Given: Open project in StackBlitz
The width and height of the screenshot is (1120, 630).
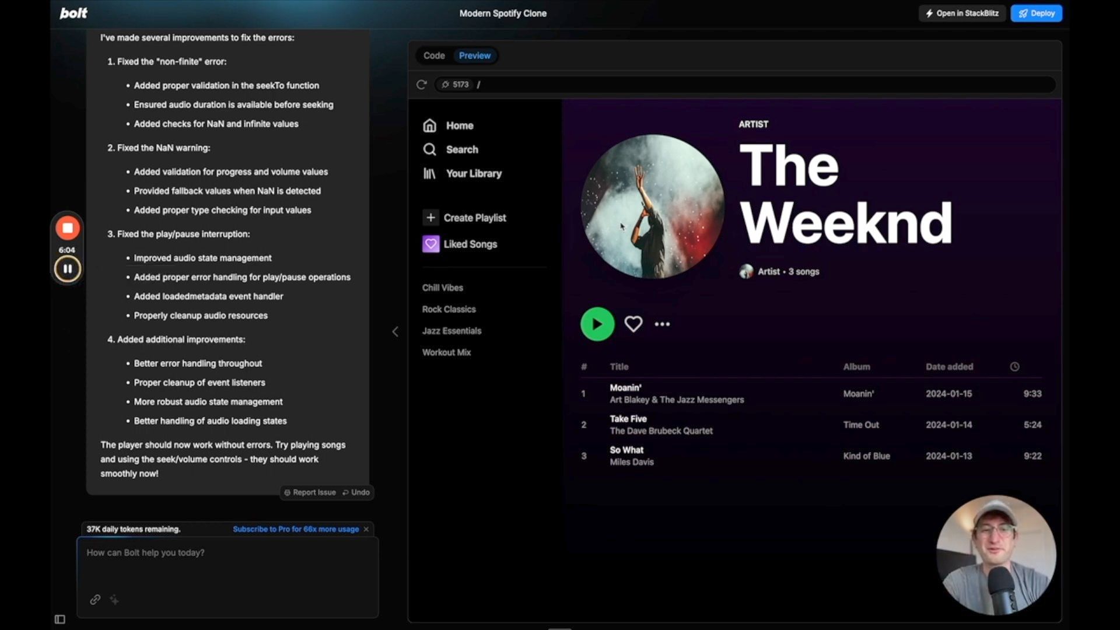Looking at the screenshot, I should [962, 13].
